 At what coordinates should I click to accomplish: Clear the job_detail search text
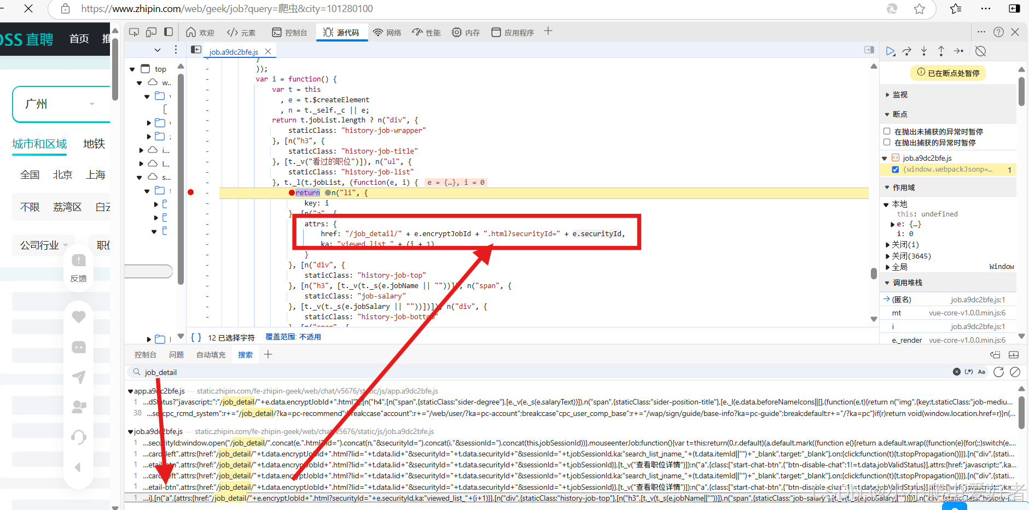pos(957,372)
